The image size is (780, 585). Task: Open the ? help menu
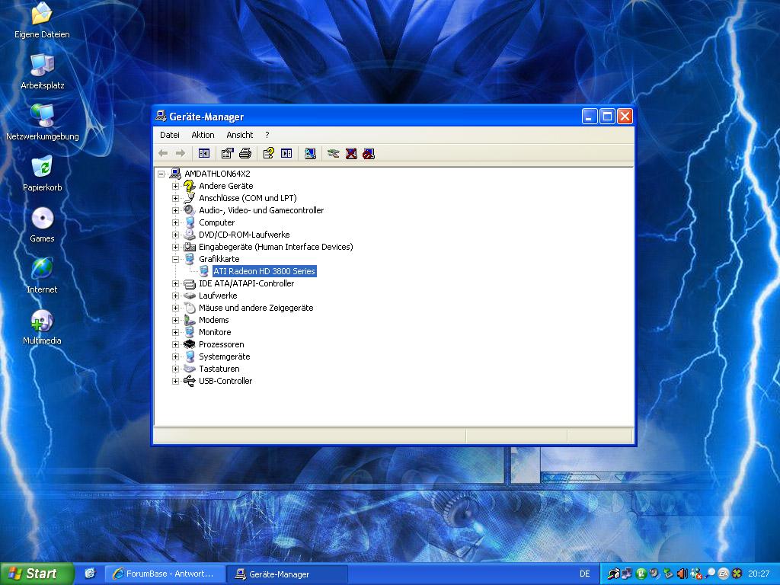[267, 135]
